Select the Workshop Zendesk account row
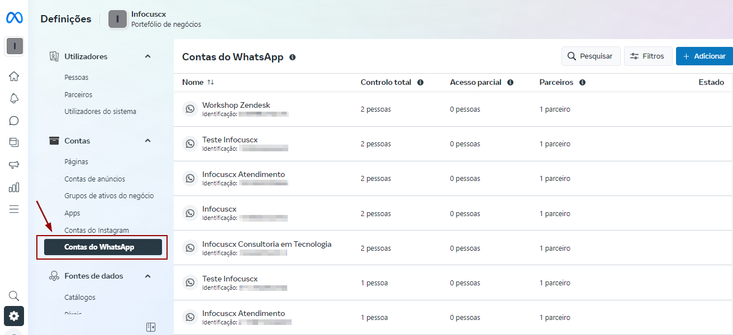Viewport: 733px width, 335px height. click(x=236, y=106)
